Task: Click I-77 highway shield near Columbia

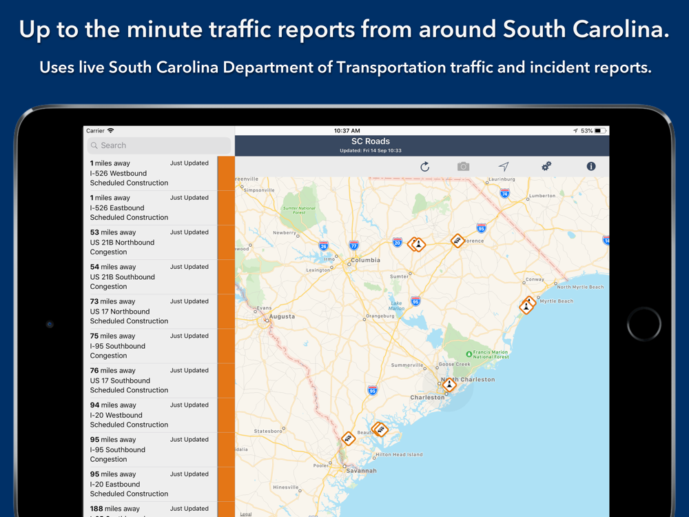Action: pyautogui.click(x=353, y=245)
